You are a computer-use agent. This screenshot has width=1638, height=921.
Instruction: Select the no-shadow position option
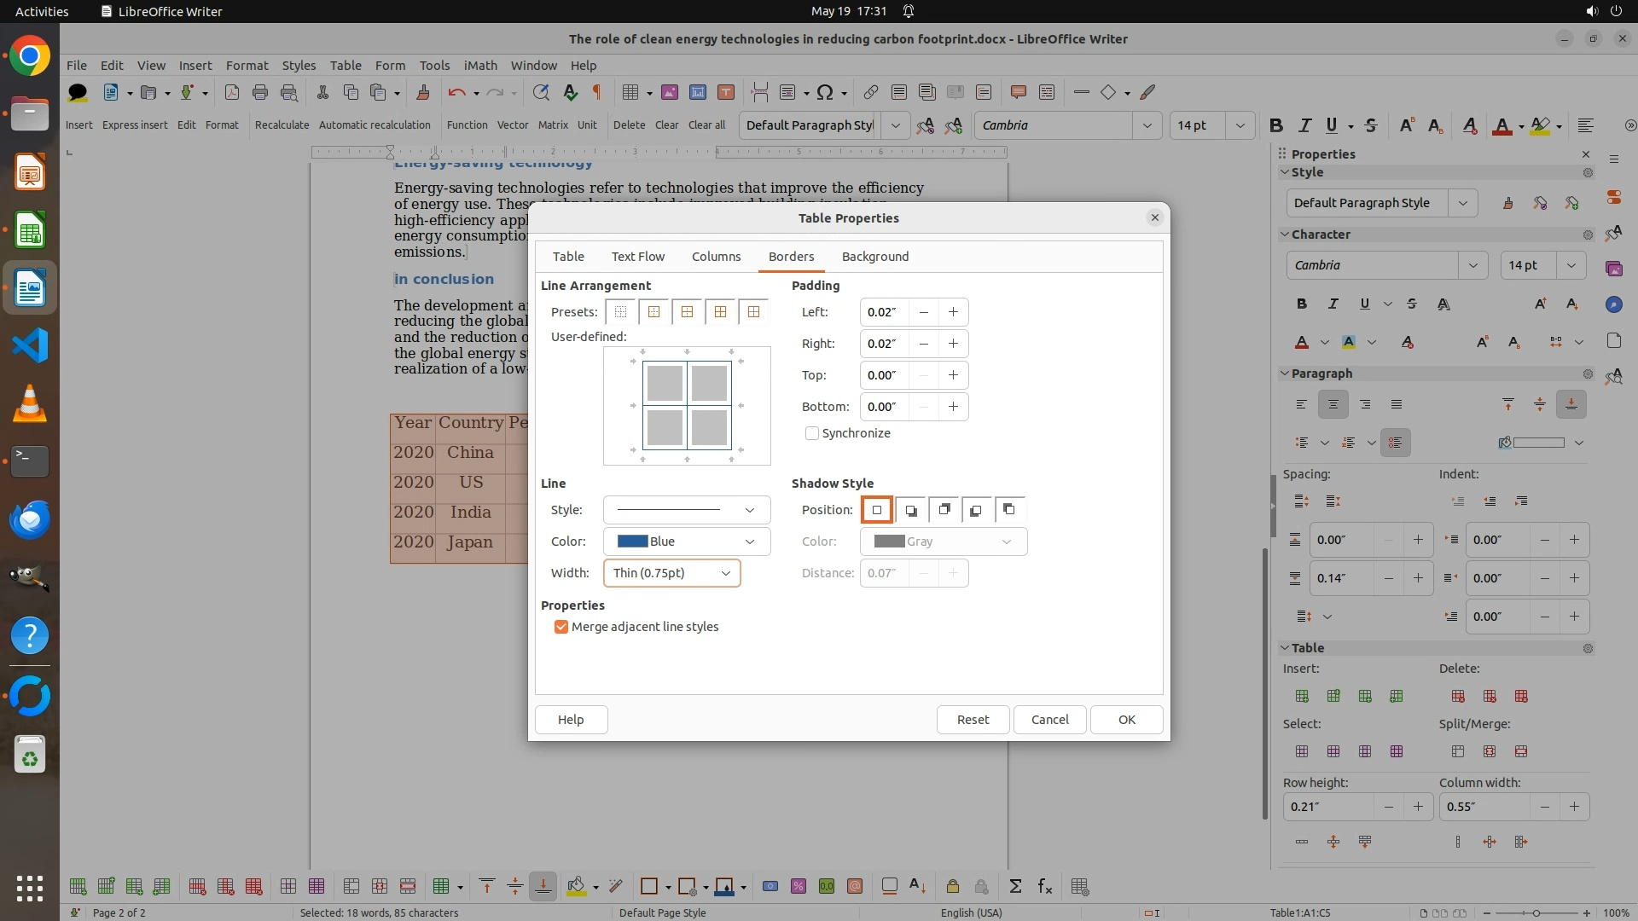tap(876, 510)
